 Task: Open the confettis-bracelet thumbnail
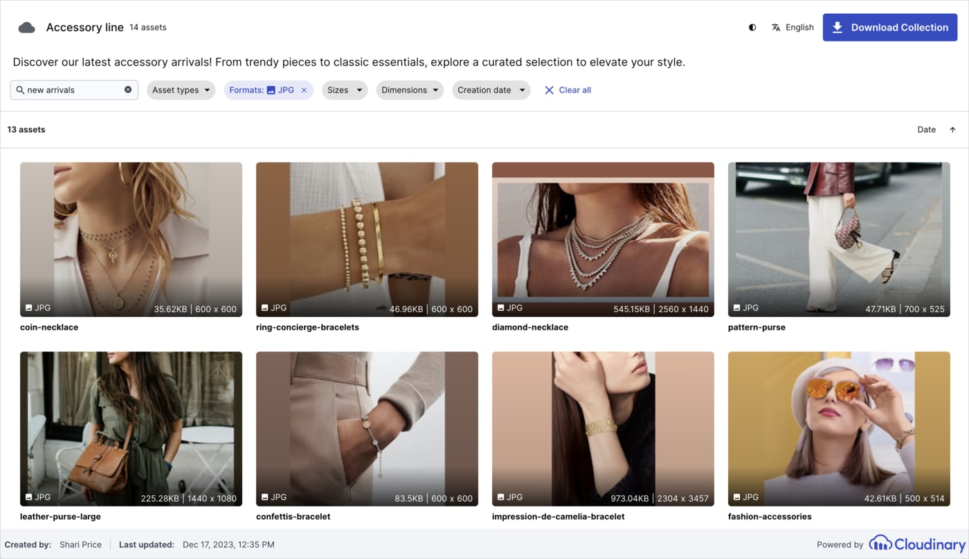tap(367, 429)
